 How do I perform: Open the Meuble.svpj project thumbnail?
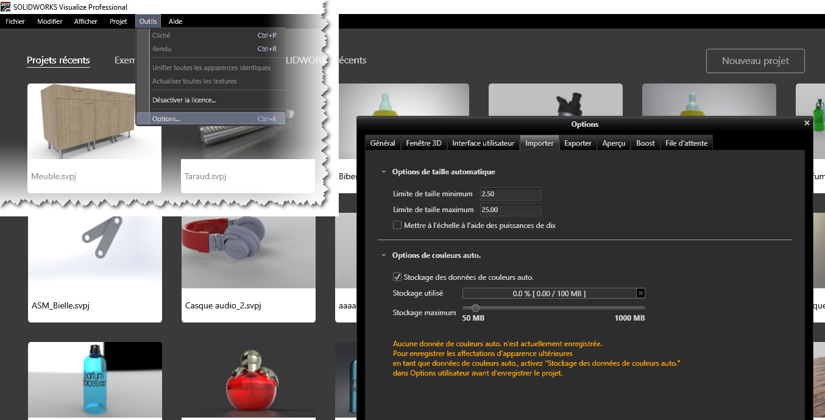point(94,121)
